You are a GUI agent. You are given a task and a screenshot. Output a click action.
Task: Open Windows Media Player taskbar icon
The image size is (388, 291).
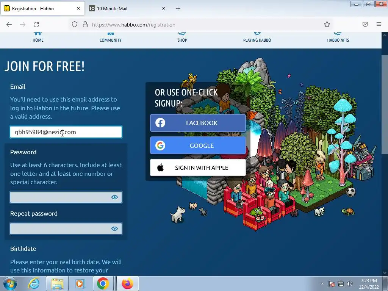80,283
